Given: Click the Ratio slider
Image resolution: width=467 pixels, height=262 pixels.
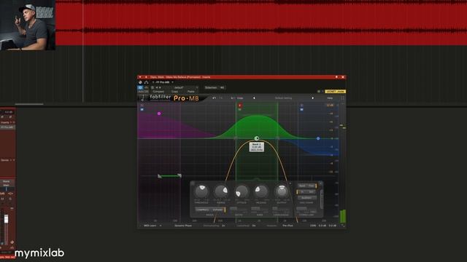Looking at the screenshot, I should coord(239,209).
